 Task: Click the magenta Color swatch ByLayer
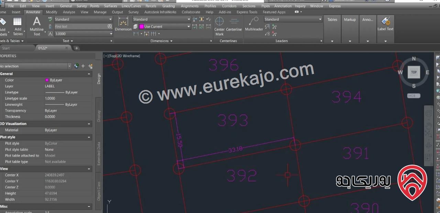point(47,80)
